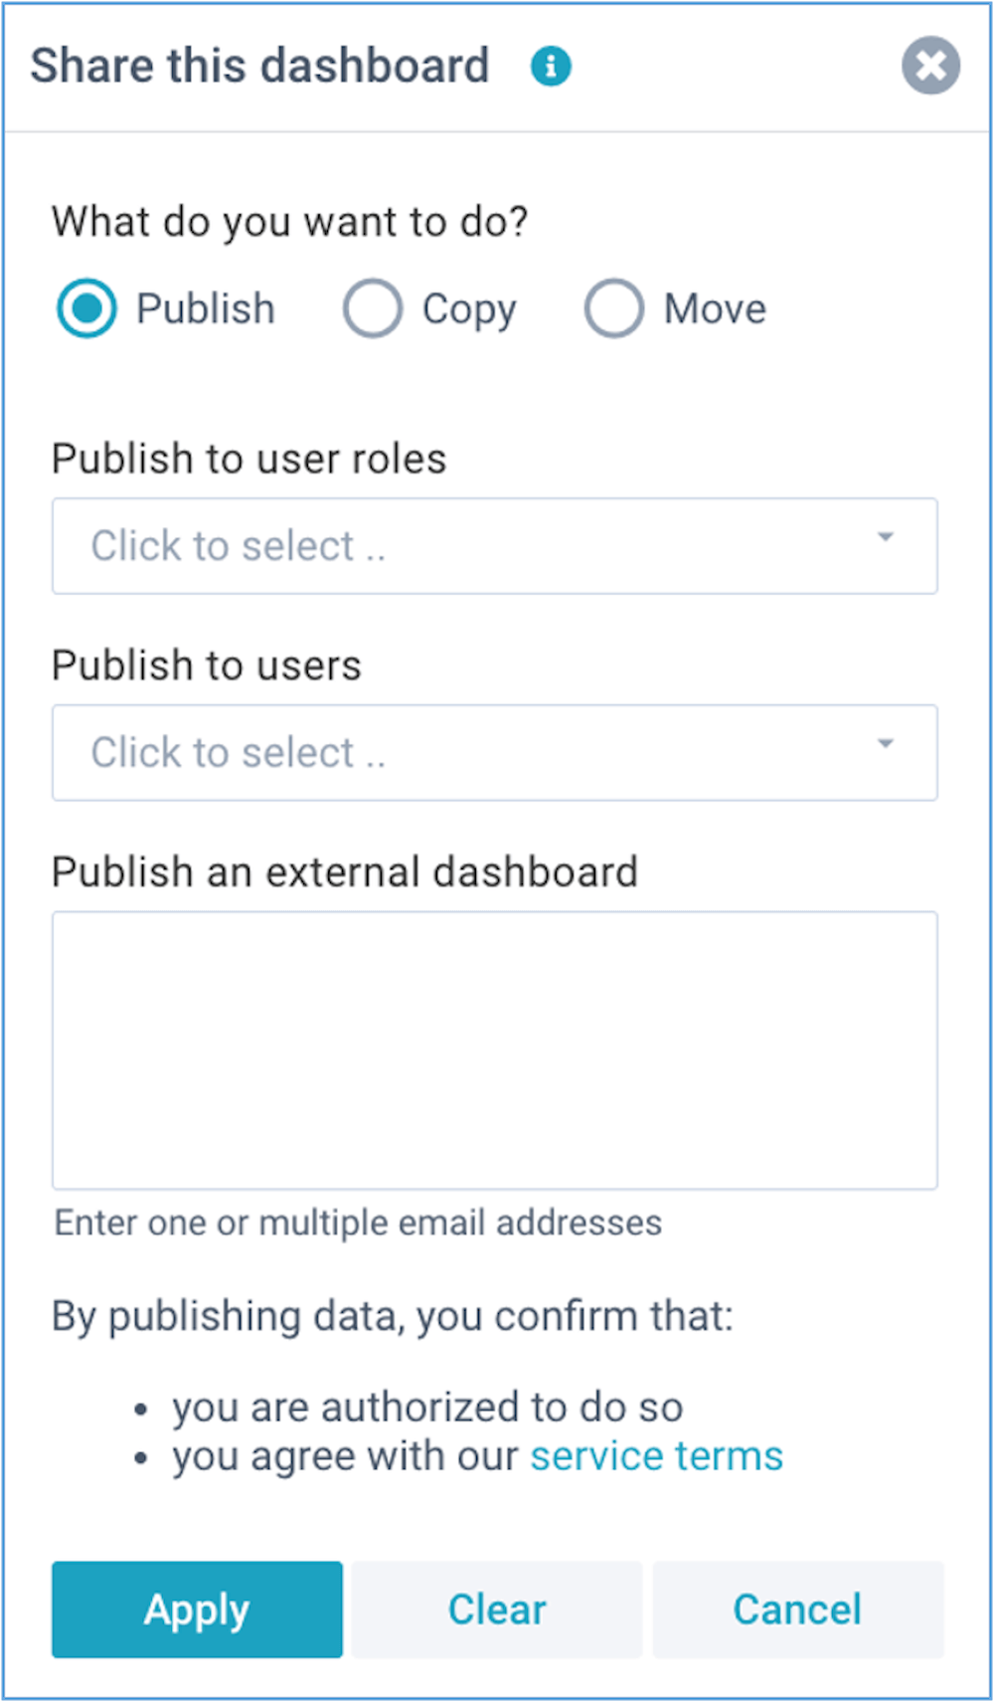Click the Apply button
The width and height of the screenshot is (994, 1702).
tap(197, 1609)
